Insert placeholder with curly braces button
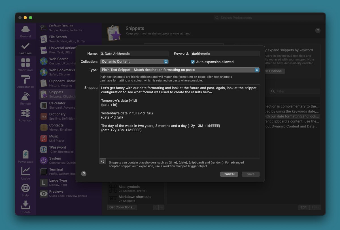340x230 pixels. coord(103,161)
